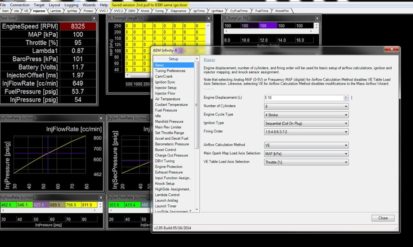Viewport: 413px width, 247px height.
Task: Open the Number of Cylinders dropdown
Action: [346, 106]
